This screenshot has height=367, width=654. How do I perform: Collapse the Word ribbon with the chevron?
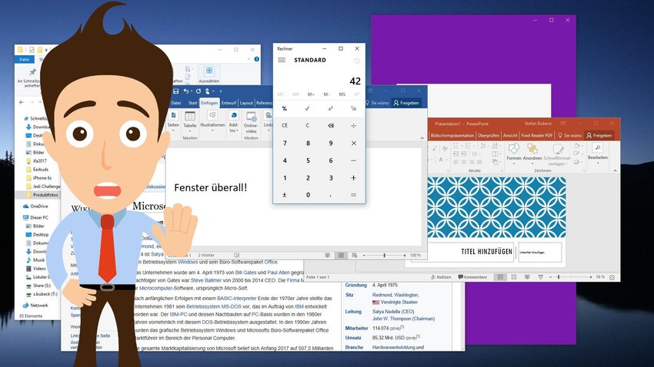click(422, 138)
